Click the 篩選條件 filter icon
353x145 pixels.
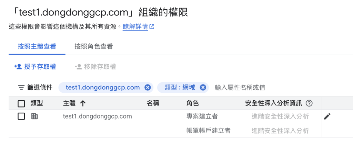[21, 88]
